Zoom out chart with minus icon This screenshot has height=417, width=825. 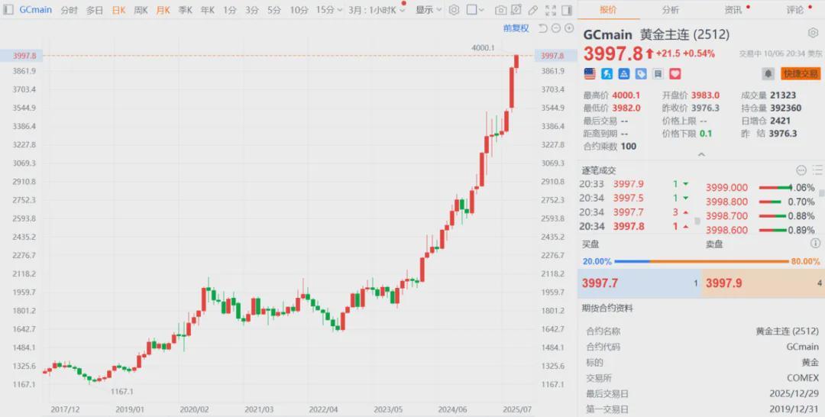tap(556, 28)
